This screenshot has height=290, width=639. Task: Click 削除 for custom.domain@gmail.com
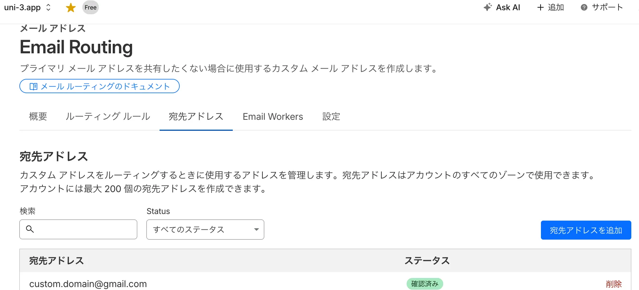614,284
